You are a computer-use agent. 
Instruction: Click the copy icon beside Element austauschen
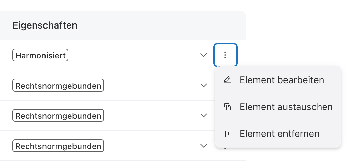point(228,107)
